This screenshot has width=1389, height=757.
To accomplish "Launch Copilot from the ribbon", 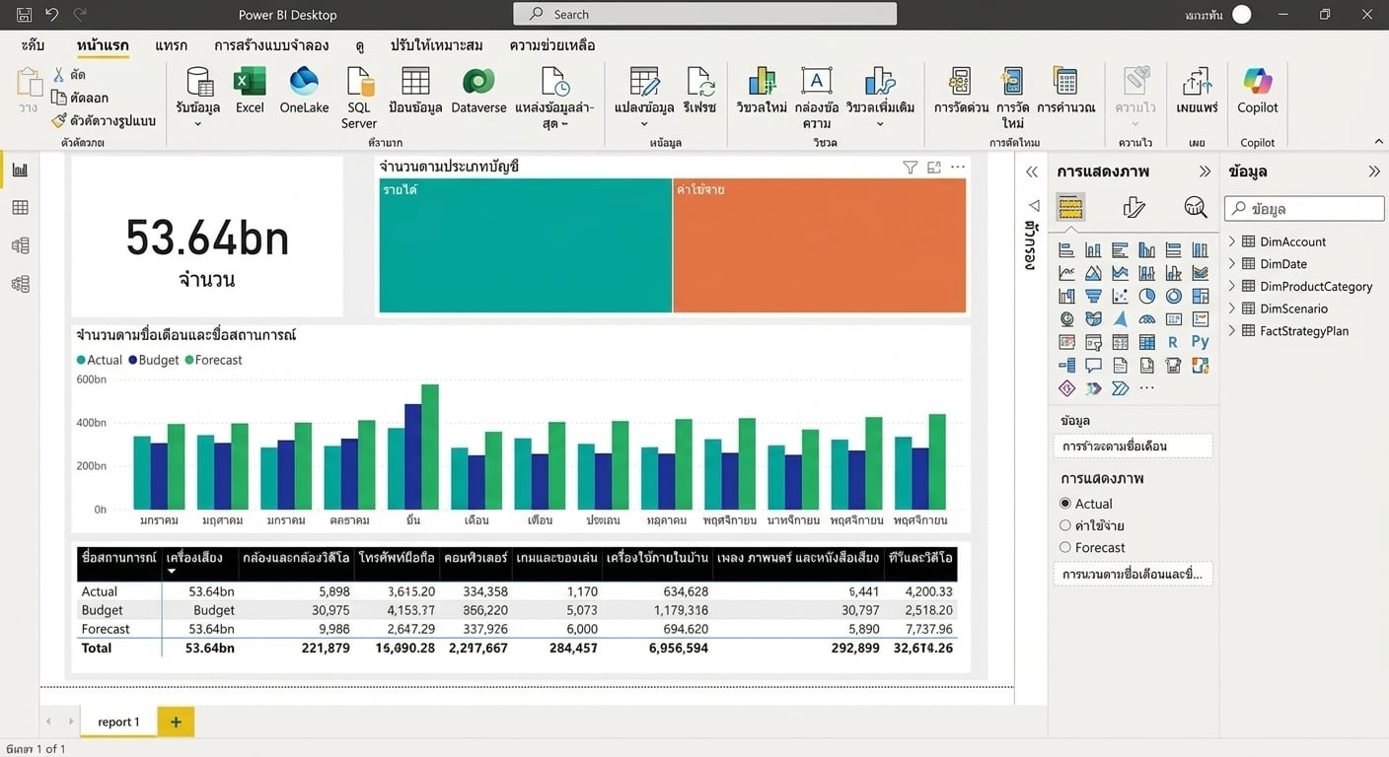I will tap(1258, 91).
